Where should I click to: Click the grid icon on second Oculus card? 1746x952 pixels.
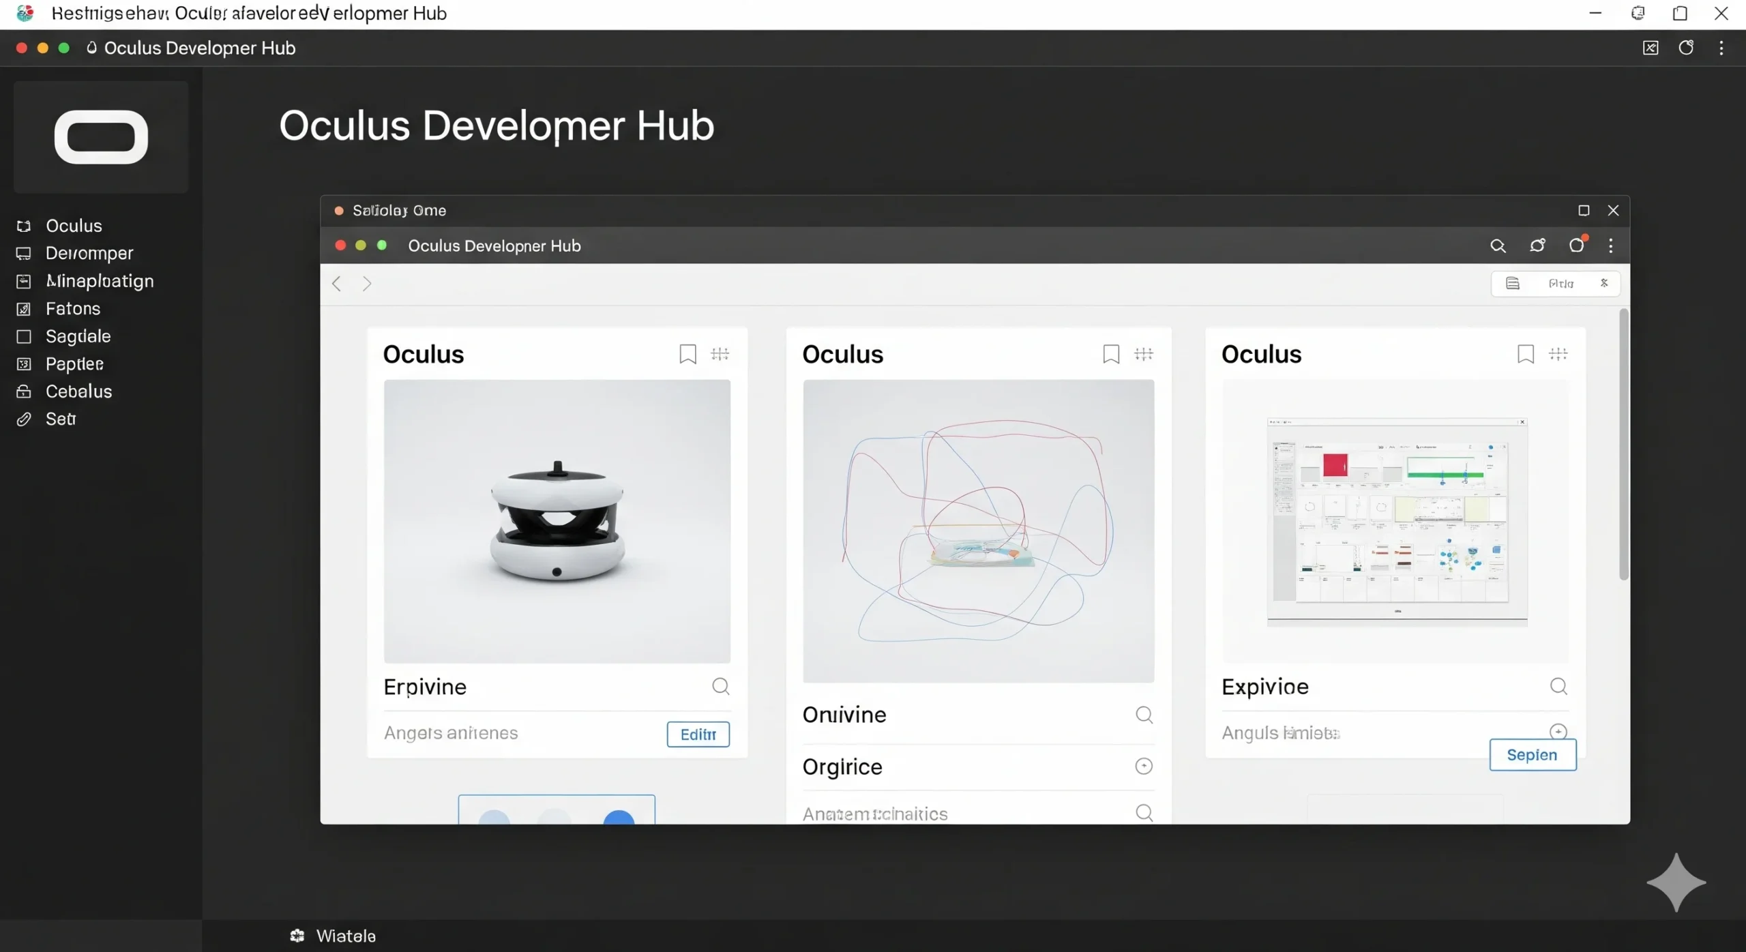coord(1144,354)
